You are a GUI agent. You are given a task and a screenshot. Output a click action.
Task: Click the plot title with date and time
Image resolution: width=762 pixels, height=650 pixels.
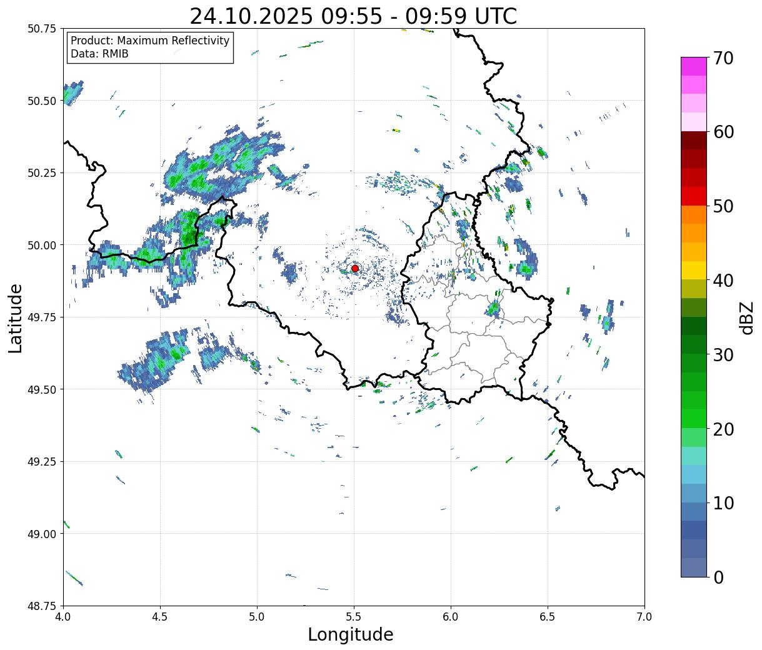353,16
